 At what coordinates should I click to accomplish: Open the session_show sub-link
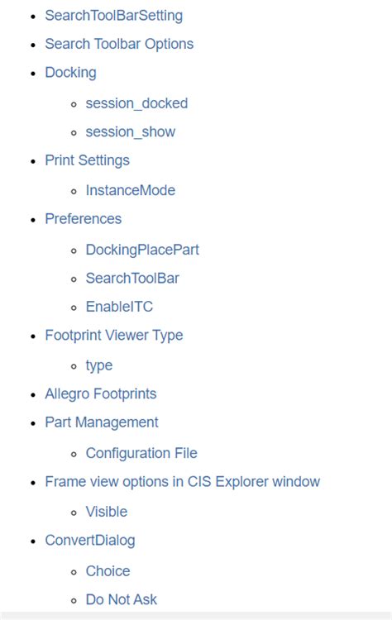tap(131, 131)
